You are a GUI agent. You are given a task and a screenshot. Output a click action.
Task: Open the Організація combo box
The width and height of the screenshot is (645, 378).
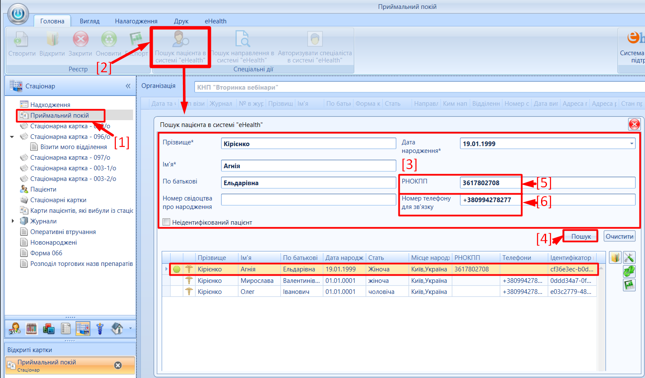(x=419, y=87)
